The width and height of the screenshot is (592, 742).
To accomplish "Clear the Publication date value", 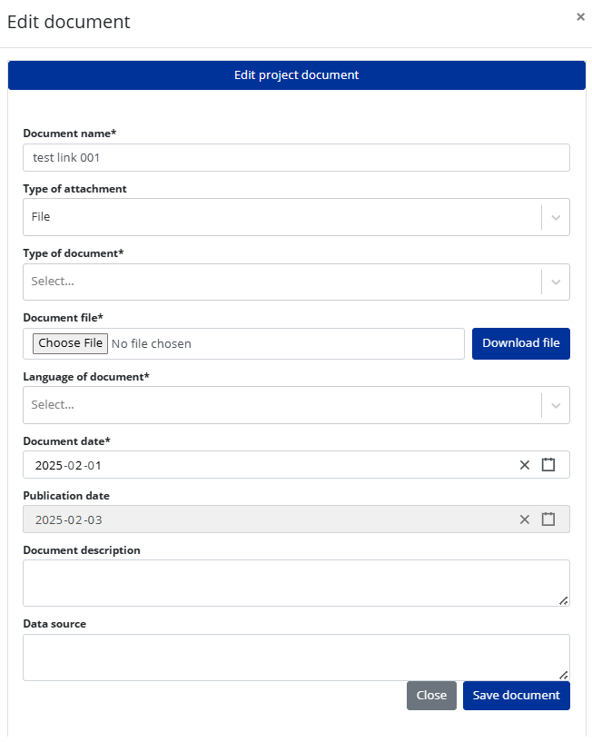I will [524, 519].
